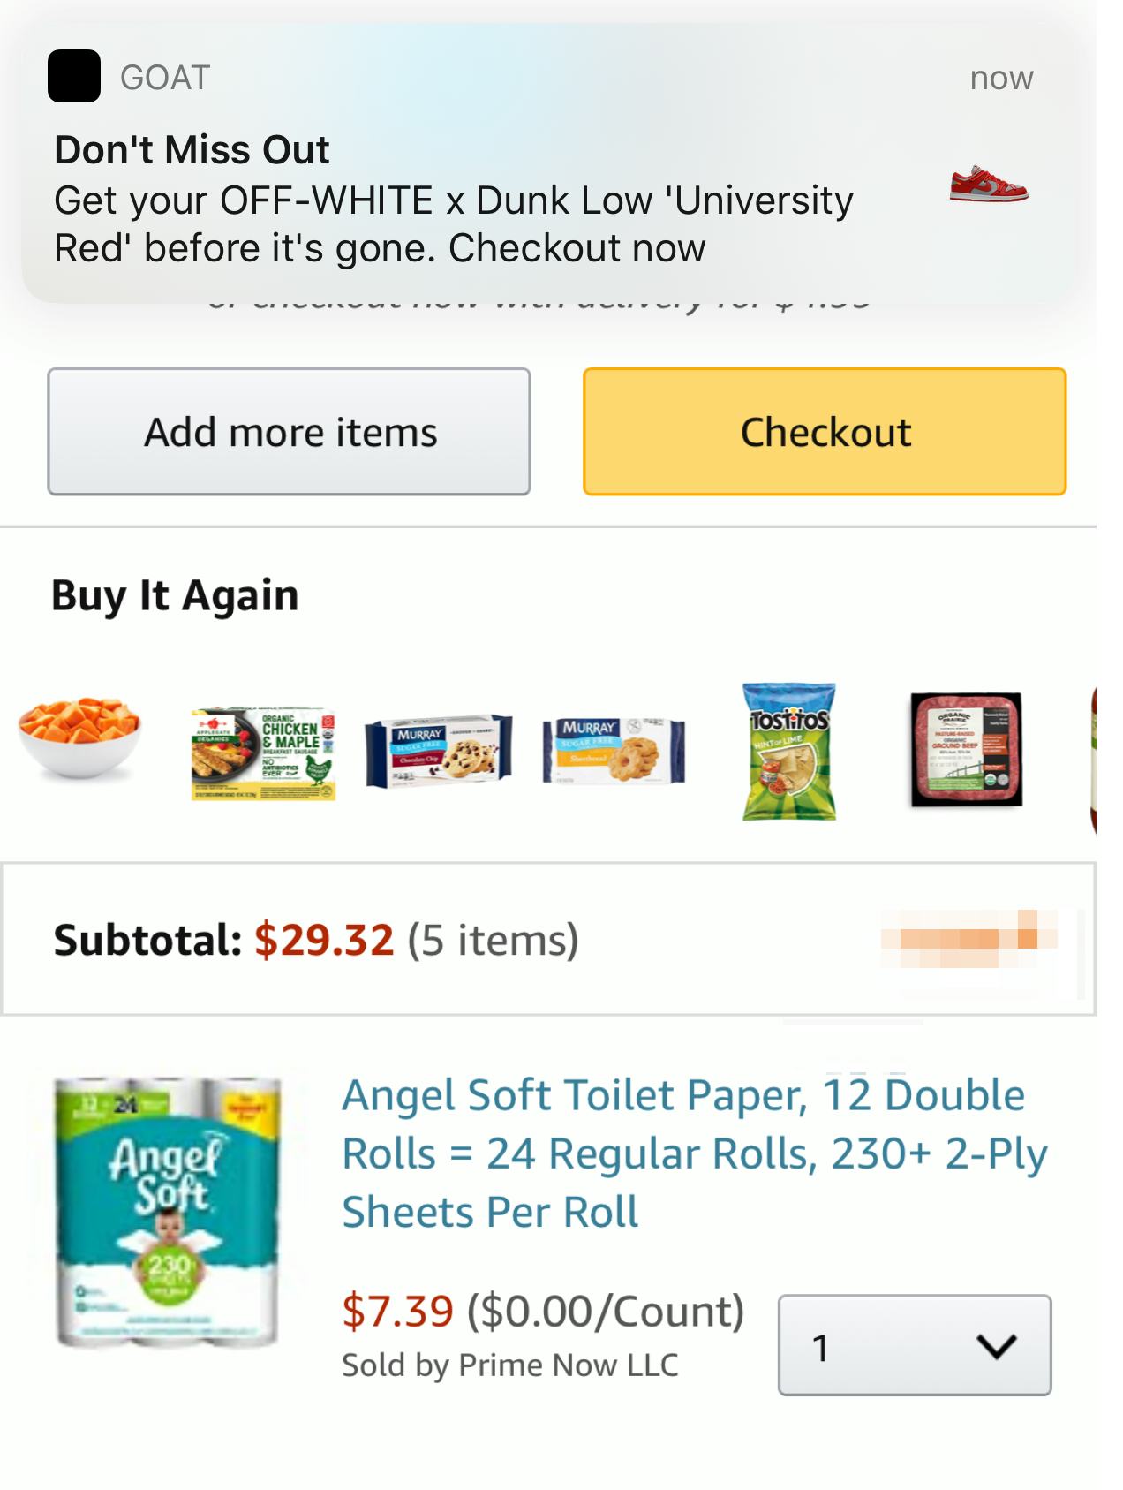Choose the organic ground beef package
The width and height of the screenshot is (1123, 1490).
(966, 749)
